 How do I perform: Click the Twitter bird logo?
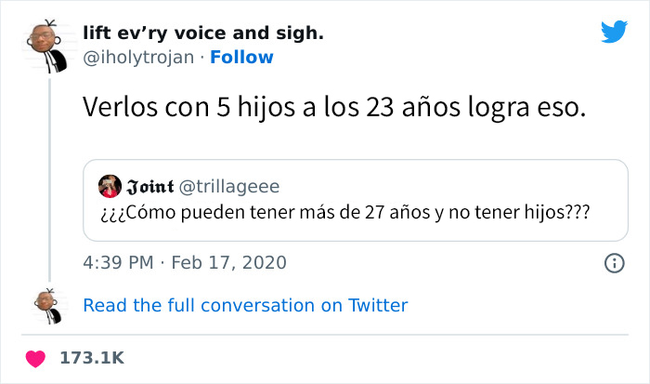614,32
